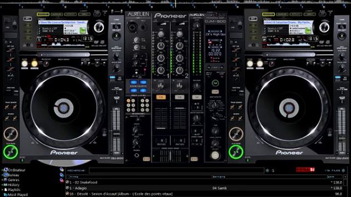
Task: Expand the Playlists tree node
Action: [2, 190]
